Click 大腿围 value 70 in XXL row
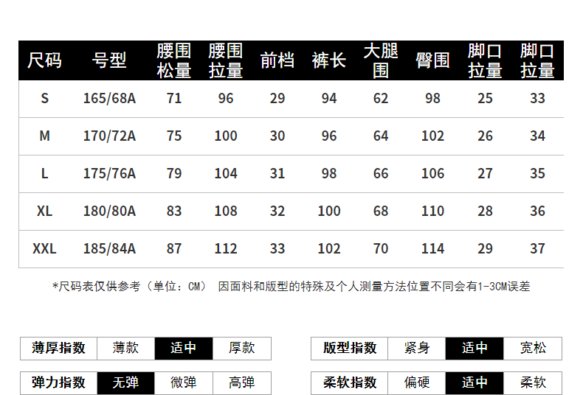 381,249
